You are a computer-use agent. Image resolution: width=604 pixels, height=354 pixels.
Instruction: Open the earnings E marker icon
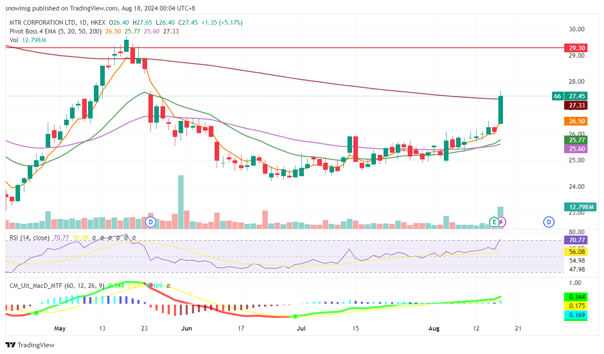[495, 222]
